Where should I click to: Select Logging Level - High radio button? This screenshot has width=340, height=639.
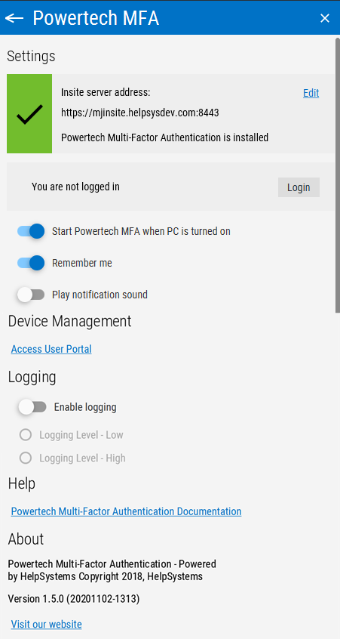(26, 458)
